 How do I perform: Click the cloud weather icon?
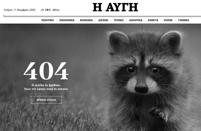point(42,10)
